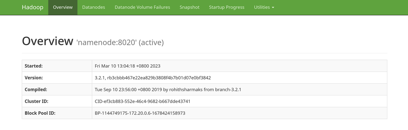Open the Snapshot tab

coord(189,7)
